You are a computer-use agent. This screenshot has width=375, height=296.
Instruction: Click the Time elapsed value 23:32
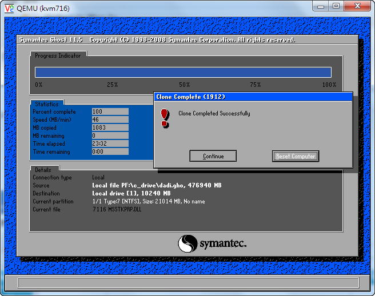pyautogui.click(x=110, y=143)
